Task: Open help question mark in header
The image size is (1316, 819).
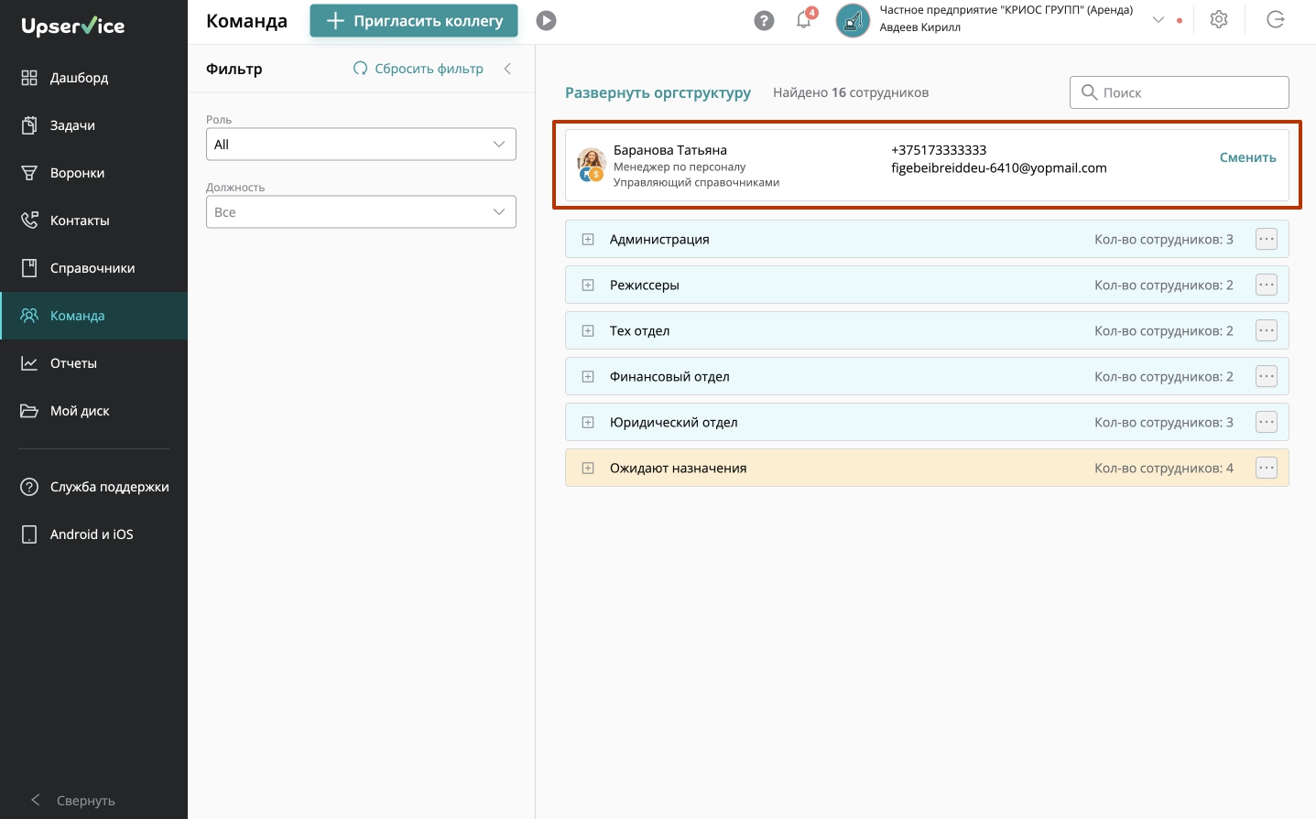Action: [764, 20]
